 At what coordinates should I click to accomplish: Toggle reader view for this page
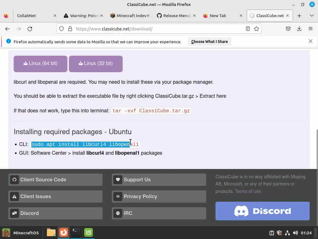tap(248, 29)
